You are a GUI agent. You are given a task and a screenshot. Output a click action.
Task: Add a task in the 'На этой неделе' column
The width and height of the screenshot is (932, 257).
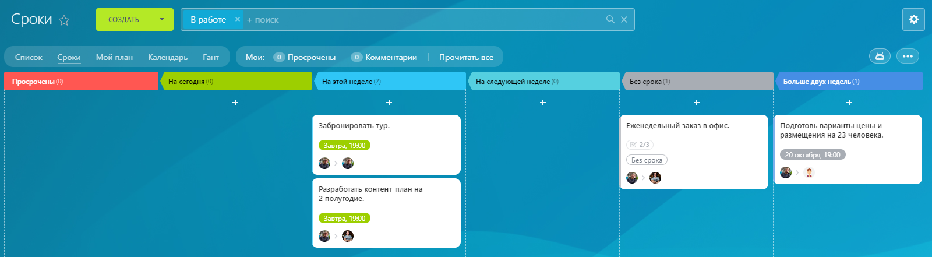(389, 103)
